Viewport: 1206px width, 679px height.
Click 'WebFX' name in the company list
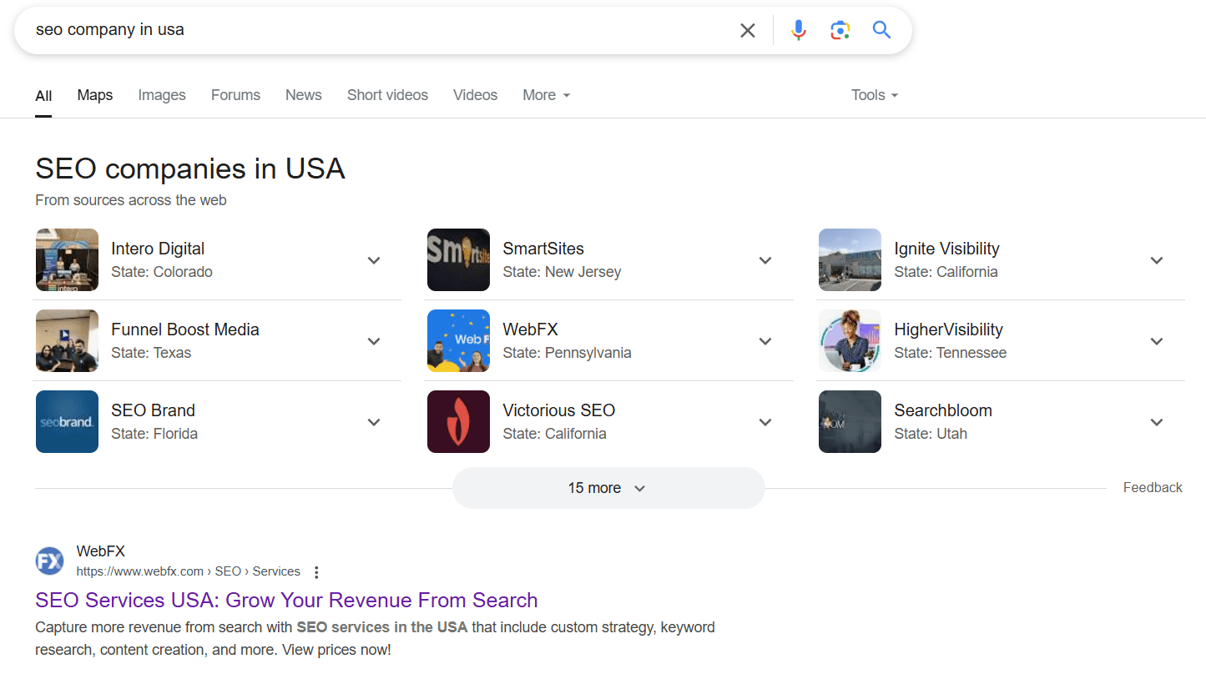[530, 329]
